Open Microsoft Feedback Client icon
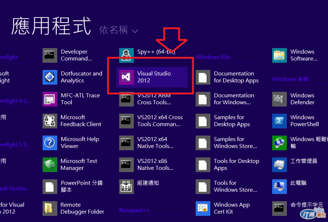This screenshot has height=222, width=328. (50, 121)
